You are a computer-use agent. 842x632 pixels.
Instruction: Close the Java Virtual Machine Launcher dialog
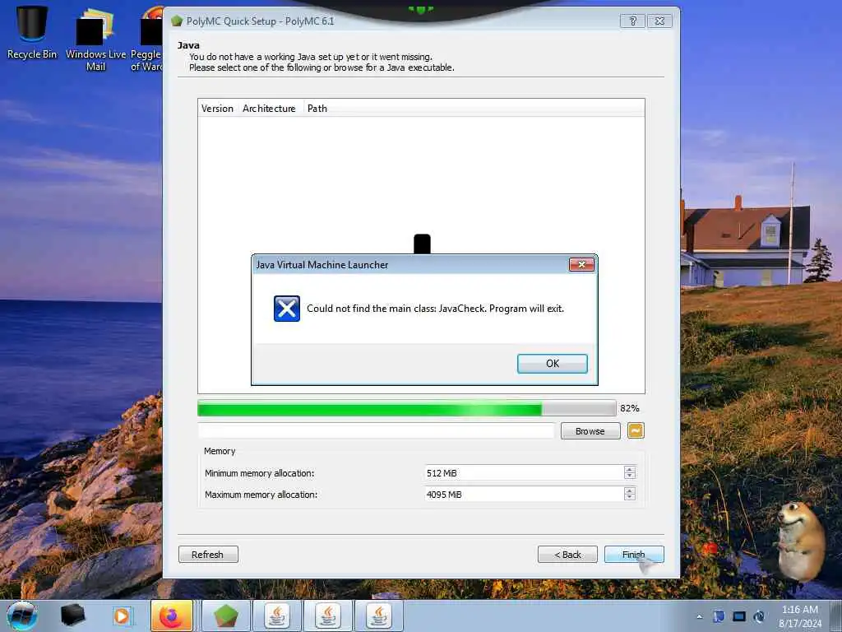click(x=581, y=264)
